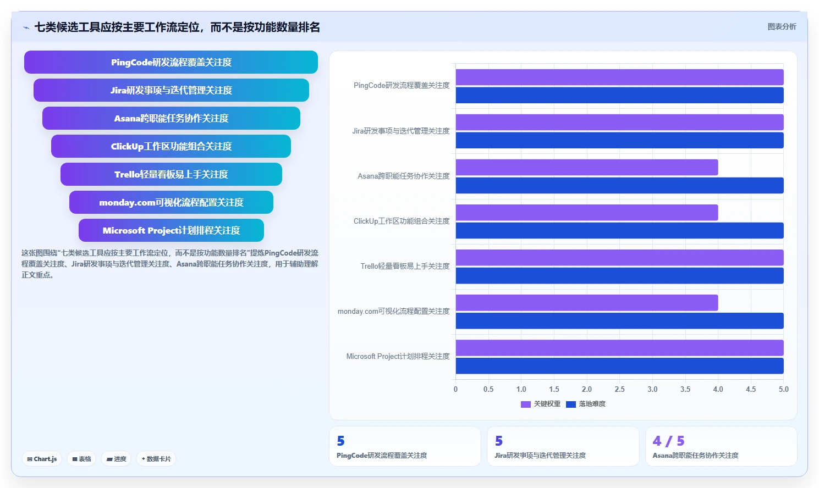The height and width of the screenshot is (488, 819).
Task: Select the Asana跨职能任务协作关注度 funnel bar
Action: (171, 118)
